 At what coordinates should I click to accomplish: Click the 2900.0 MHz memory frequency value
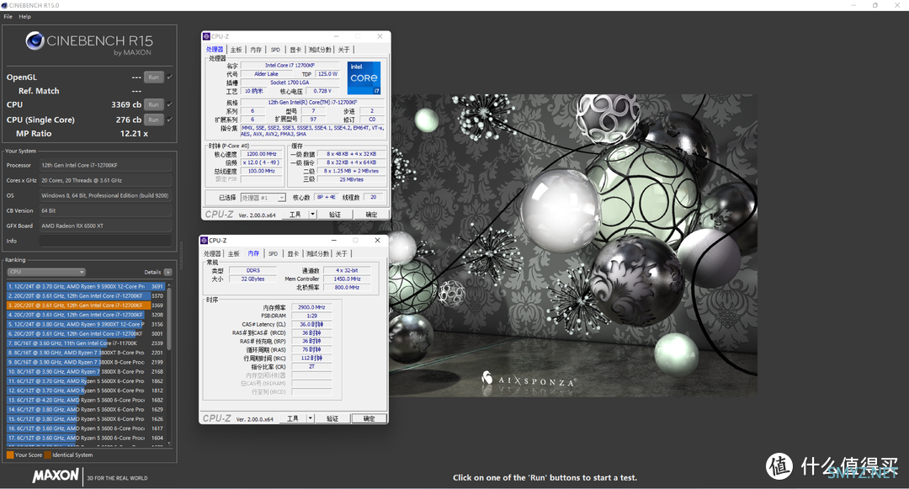[311, 308]
